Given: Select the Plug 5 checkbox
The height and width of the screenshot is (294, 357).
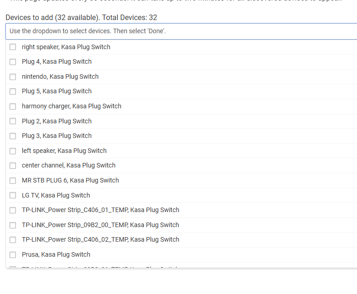Looking at the screenshot, I should [13, 91].
